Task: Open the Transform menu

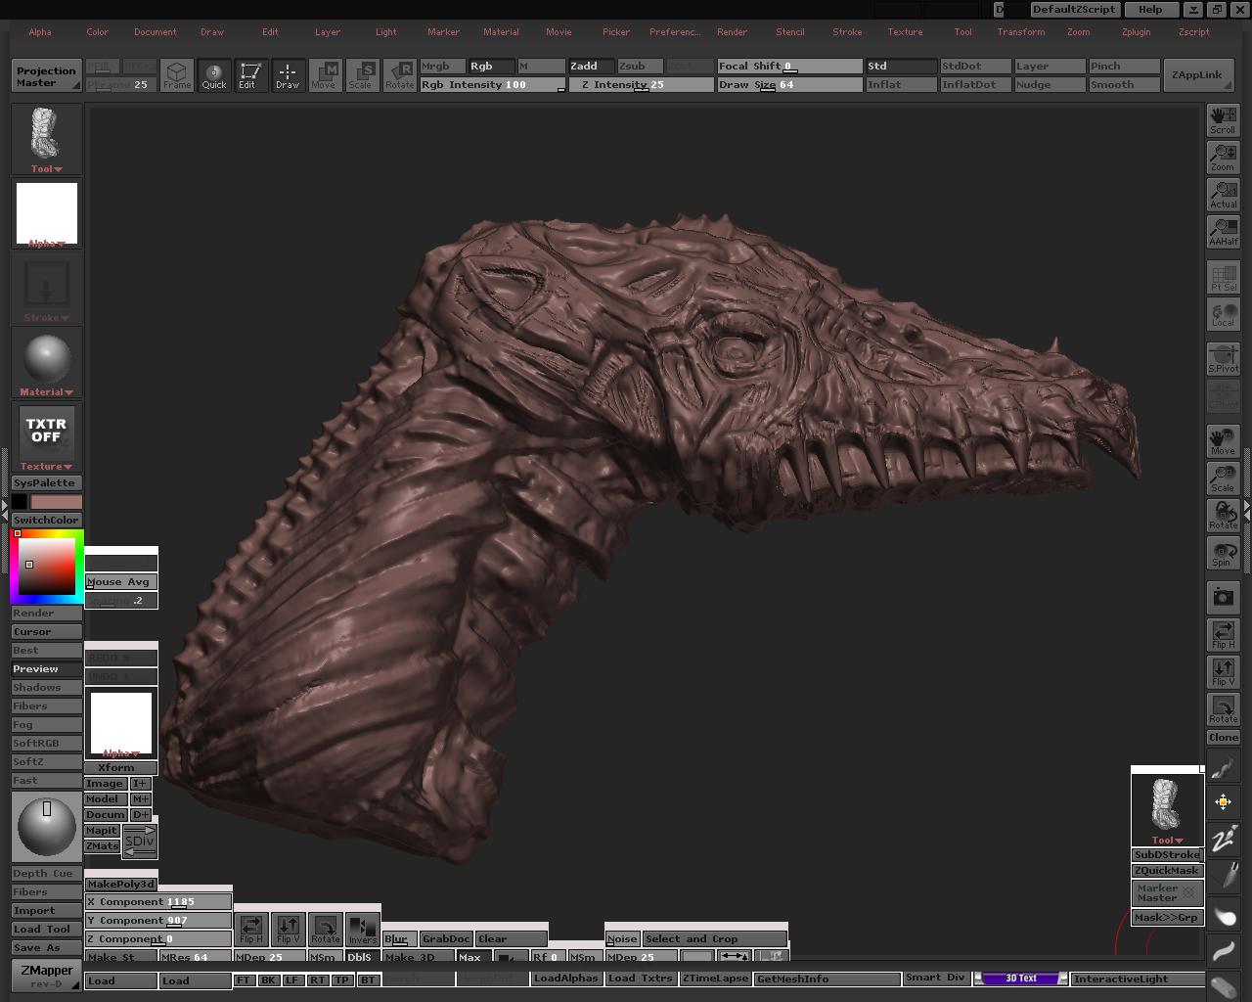Action: point(1021,32)
